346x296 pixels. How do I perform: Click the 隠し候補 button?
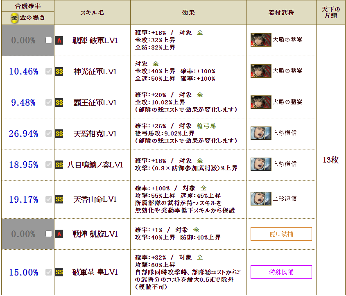pos(281,234)
